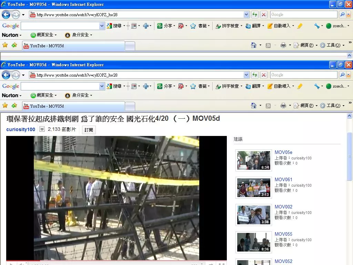353x265 pixels.
Task: Click Google toolbar bookmark star in front window
Action: [x=193, y=86]
